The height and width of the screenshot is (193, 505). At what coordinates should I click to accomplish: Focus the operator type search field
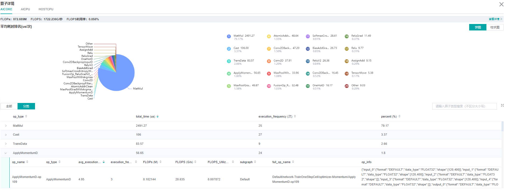[464, 106]
